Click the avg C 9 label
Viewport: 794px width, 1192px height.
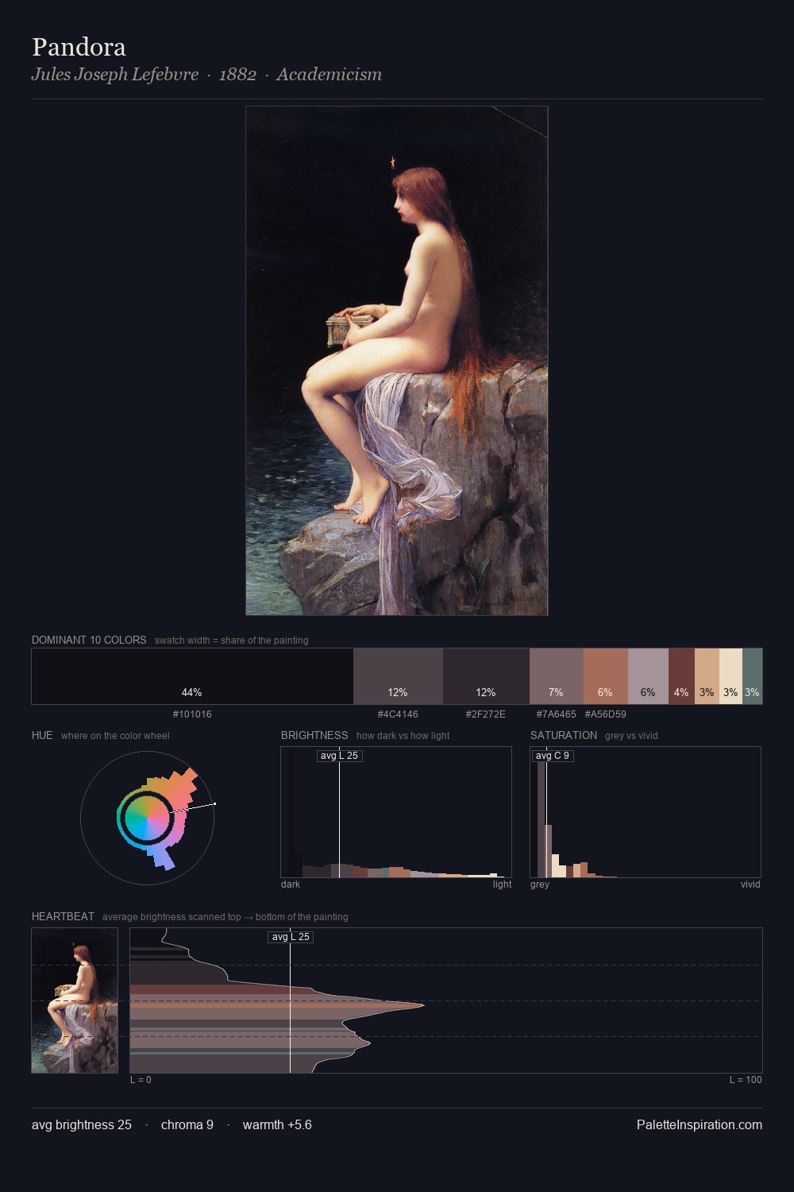click(553, 756)
